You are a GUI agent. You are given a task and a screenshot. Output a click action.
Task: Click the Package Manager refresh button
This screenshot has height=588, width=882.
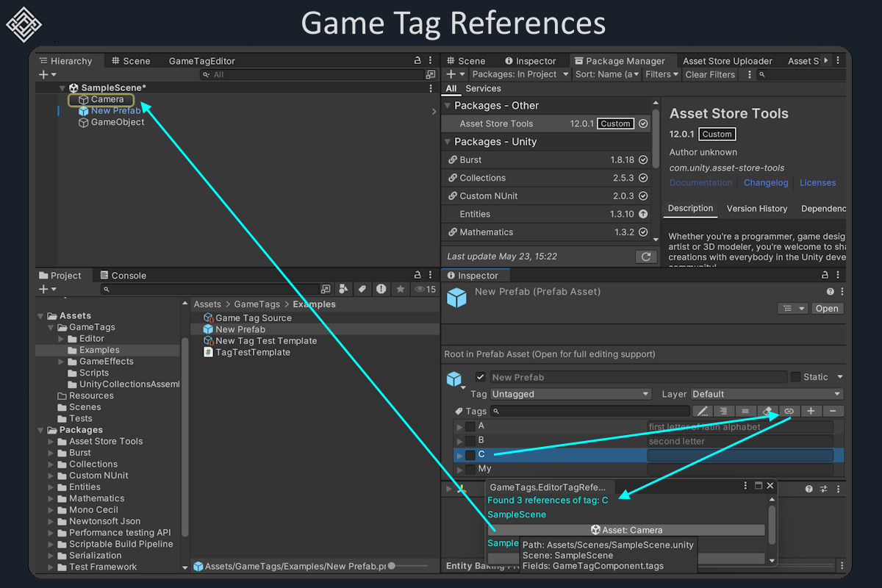pos(646,257)
